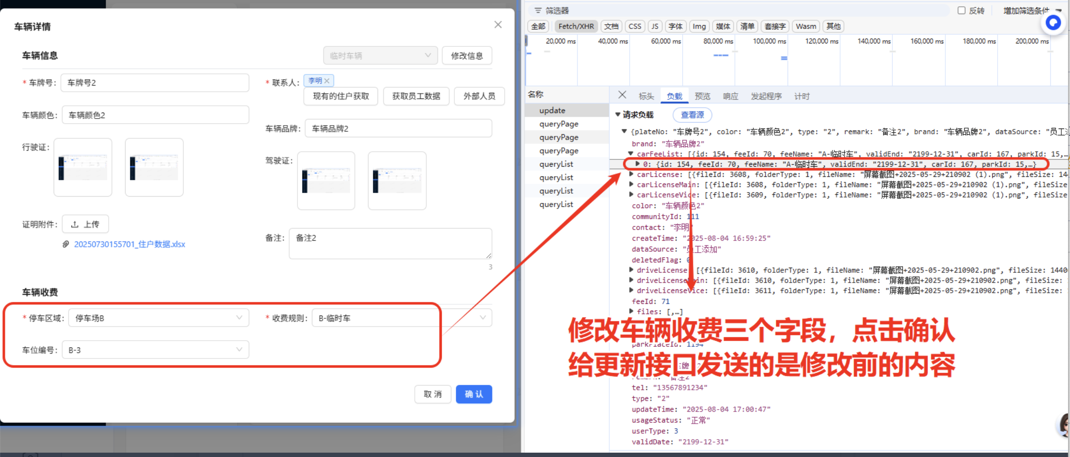Click the paperclip icon beside attachment file
This screenshot has width=1070, height=457.
[x=66, y=244]
